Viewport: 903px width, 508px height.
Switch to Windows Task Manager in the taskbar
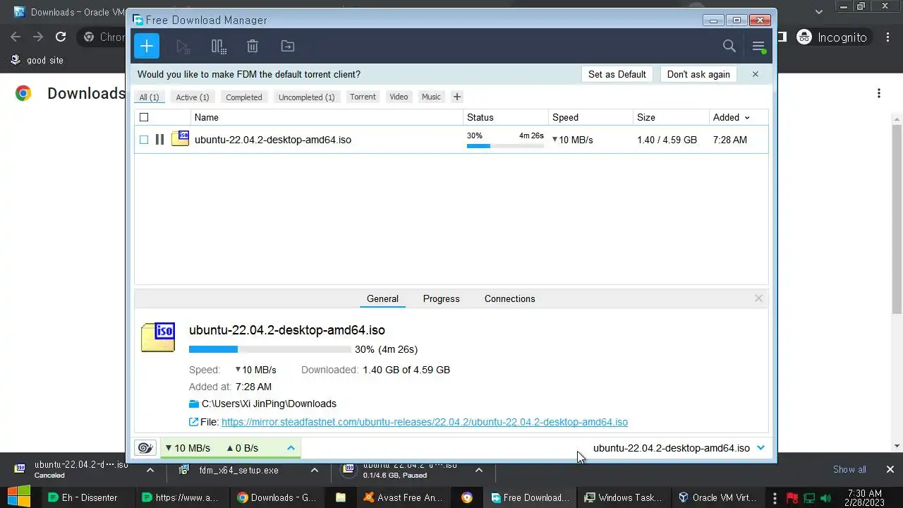pyautogui.click(x=624, y=497)
